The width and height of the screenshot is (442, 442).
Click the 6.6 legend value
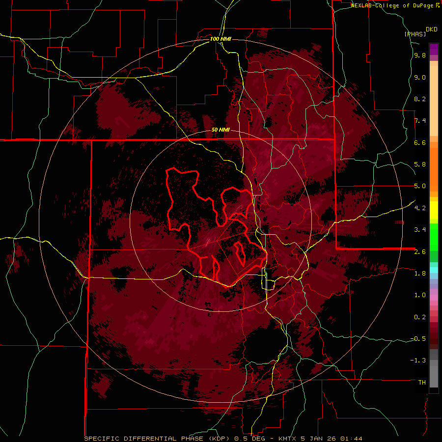[420, 142]
